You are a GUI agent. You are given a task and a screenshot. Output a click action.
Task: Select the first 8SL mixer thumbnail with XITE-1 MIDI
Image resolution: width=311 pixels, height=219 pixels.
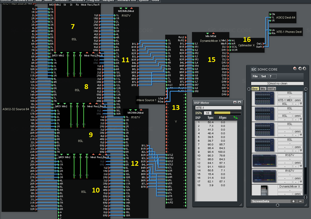(264, 98)
